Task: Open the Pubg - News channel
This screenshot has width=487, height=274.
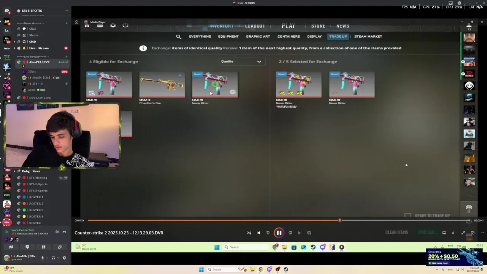Action: [31, 171]
